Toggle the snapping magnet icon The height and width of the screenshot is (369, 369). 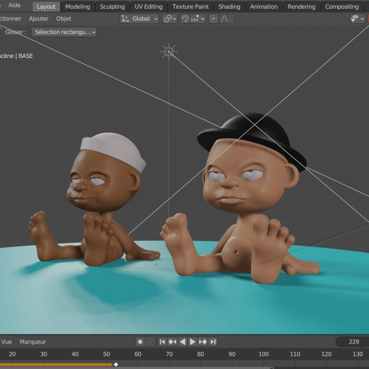185,18
